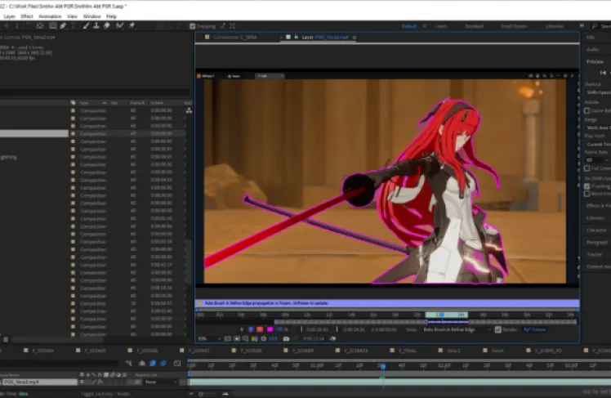
Task: Toggle the Full Screen checkbox
Action: 586,168
